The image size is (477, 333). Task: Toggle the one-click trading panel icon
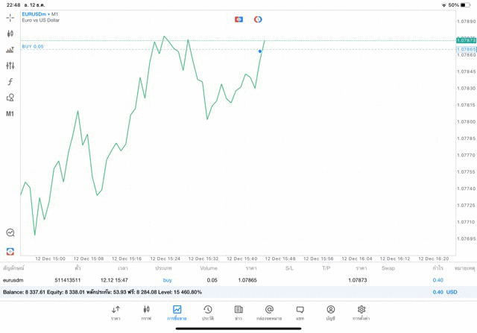pyautogui.click(x=238, y=19)
